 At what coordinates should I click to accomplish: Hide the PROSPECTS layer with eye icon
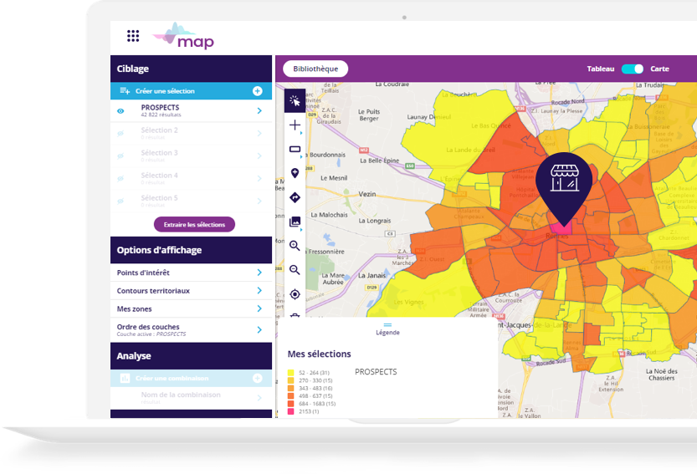click(120, 111)
